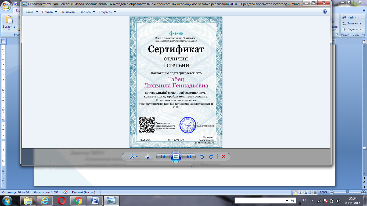Click the go/refresh button beside taskbar address field

pos(292,201)
